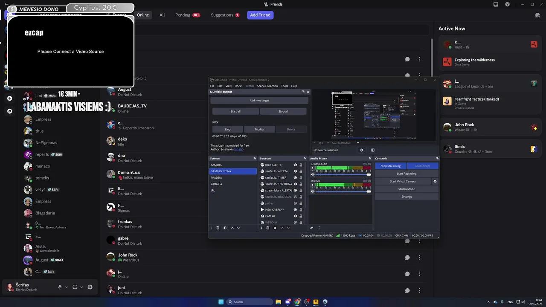Click Stop Streaming in OBS Controls

click(x=391, y=166)
